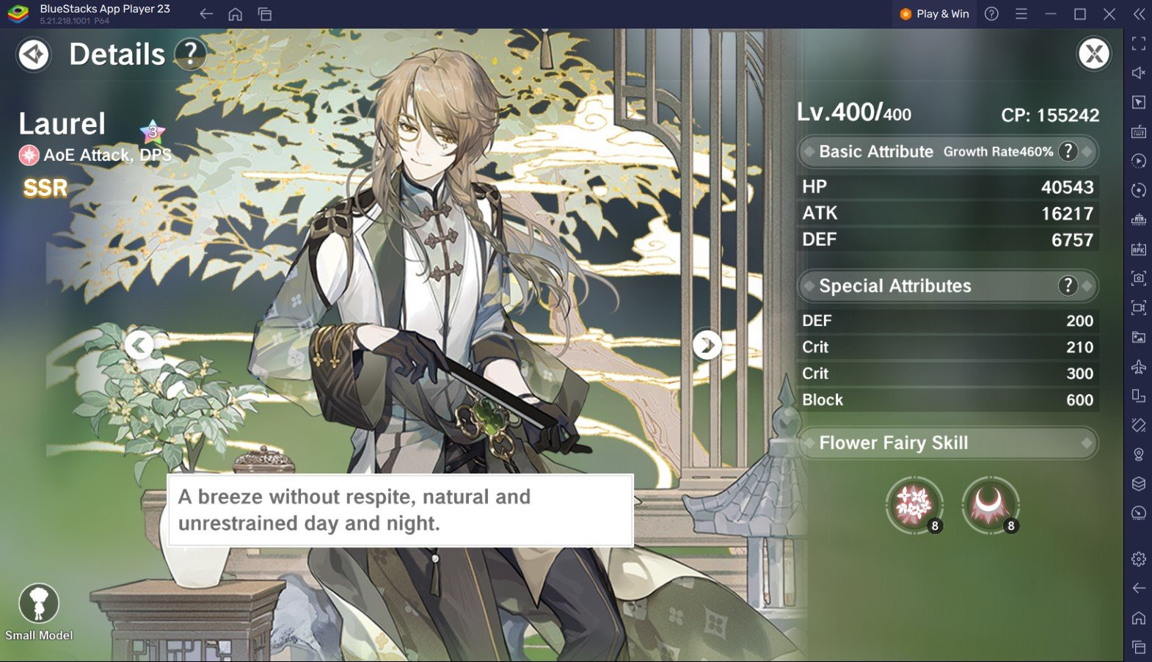
Task: Toggle fullscreen mode in the BlueStacks sidebar
Action: 1138,43
